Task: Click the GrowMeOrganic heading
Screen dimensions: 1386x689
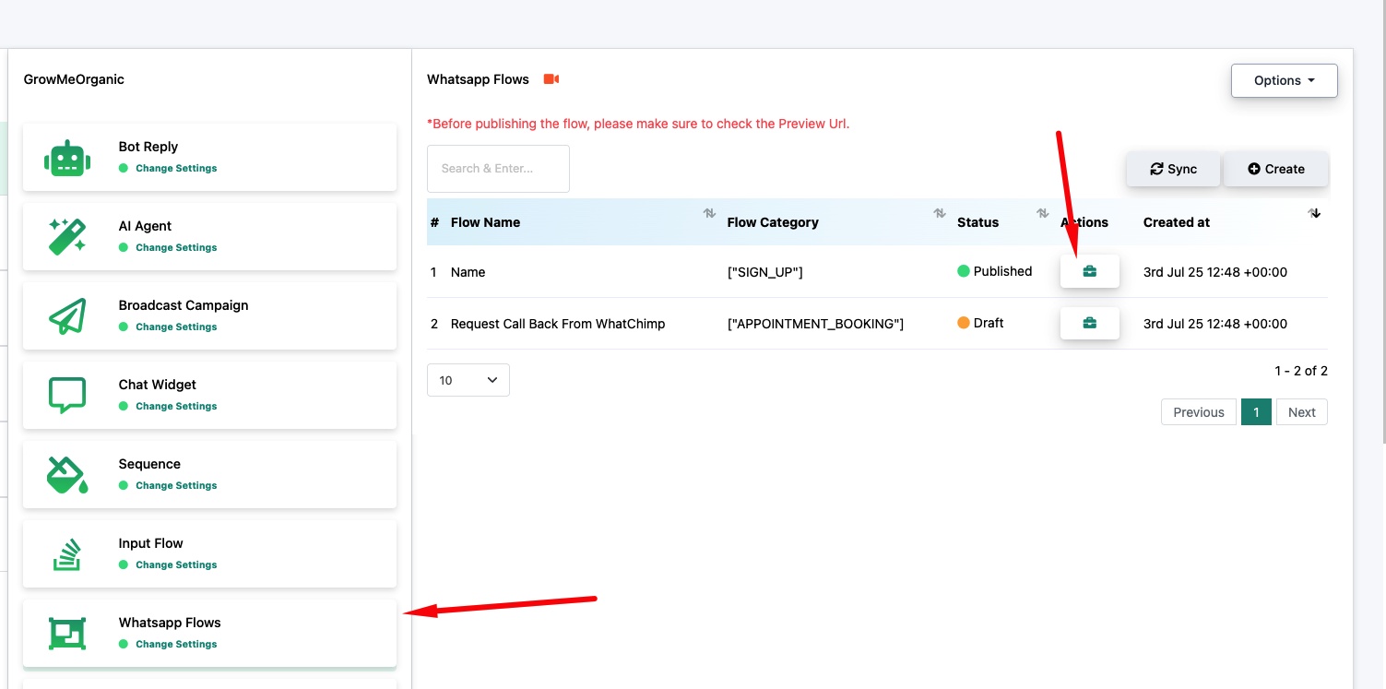Action: [74, 79]
